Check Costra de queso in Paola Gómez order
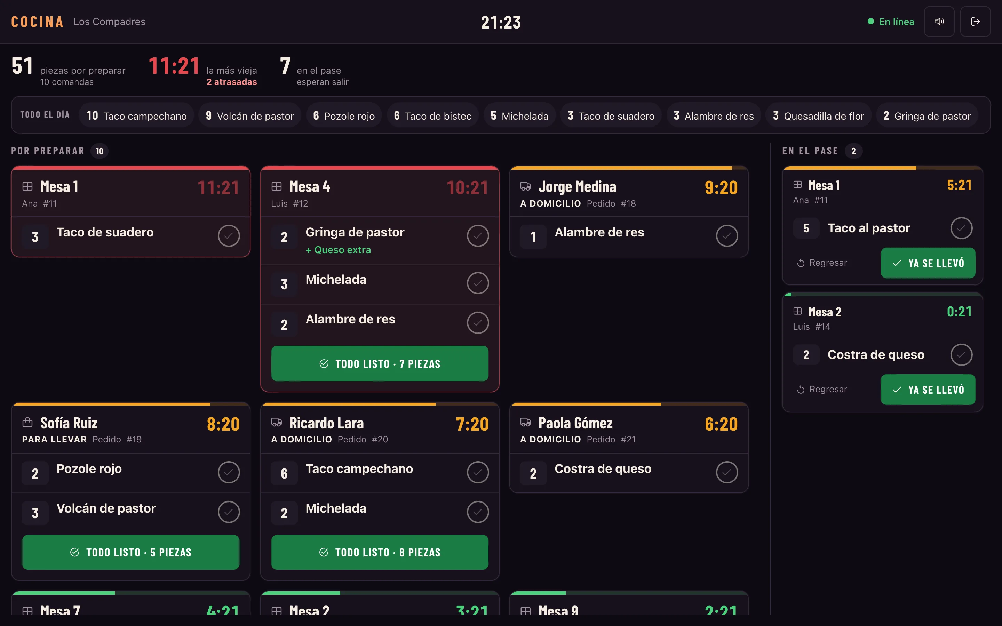Viewport: 1002px width, 626px height. click(727, 472)
